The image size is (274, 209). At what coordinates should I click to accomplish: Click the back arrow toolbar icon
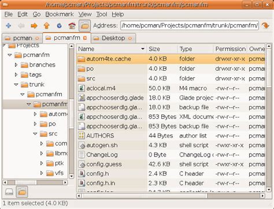click(x=21, y=25)
